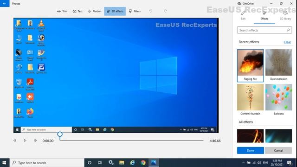Viewport: 297px width, 167px height.
Task: Click the ENG language indicator
Action: [x=265, y=163]
